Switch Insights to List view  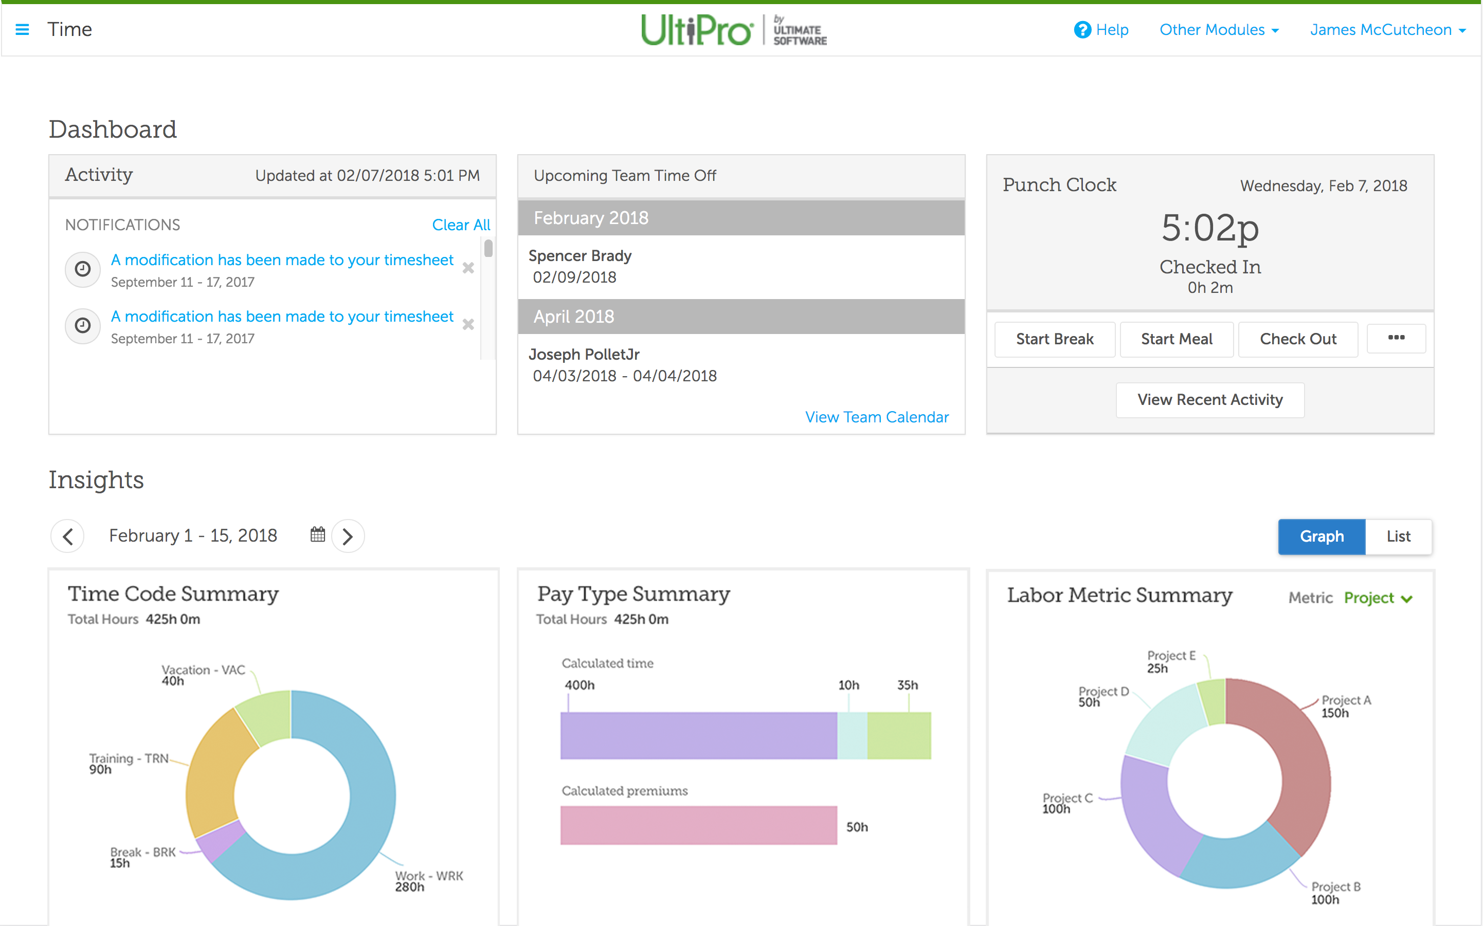(x=1399, y=536)
